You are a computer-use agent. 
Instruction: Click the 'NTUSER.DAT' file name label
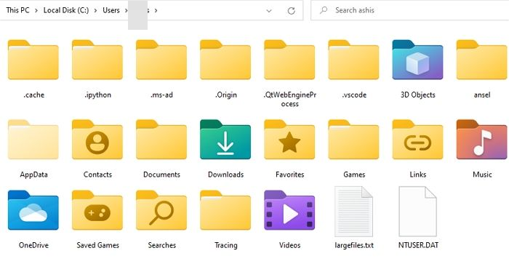tap(418, 245)
